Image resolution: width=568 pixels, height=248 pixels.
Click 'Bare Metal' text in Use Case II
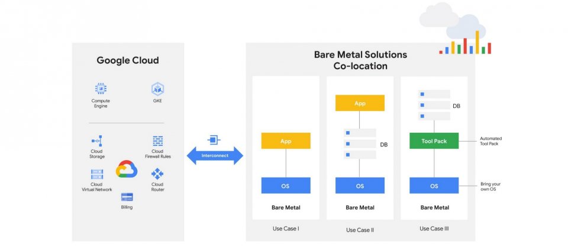click(x=360, y=207)
